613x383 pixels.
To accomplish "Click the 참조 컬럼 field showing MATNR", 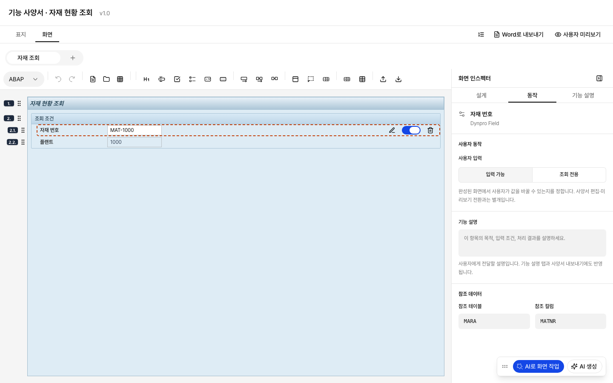I will tap(570, 321).
